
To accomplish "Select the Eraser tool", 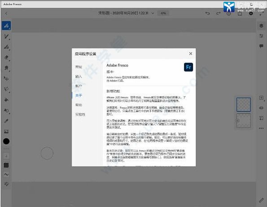I will tap(6, 57).
